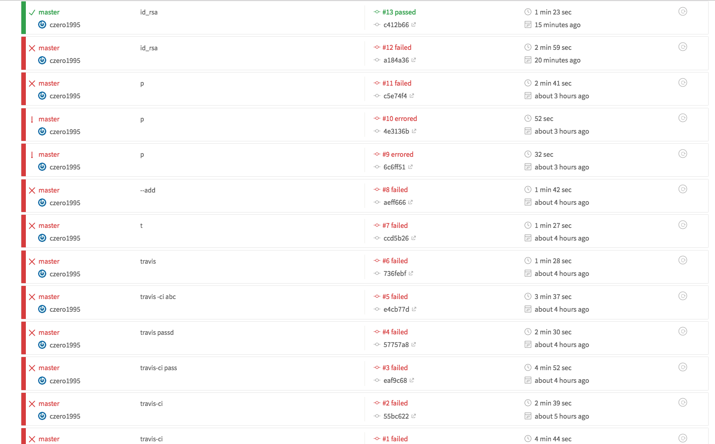This screenshot has width=715, height=444.
Task: Select the 'travis passd' commit message
Action: pyautogui.click(x=157, y=333)
